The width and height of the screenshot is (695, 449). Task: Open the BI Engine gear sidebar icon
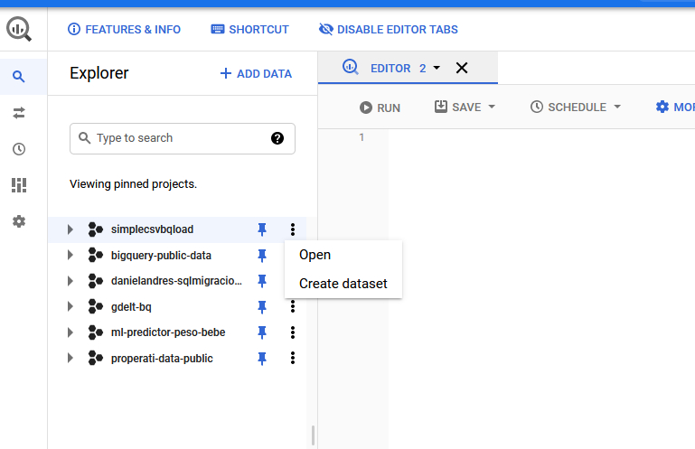click(19, 221)
